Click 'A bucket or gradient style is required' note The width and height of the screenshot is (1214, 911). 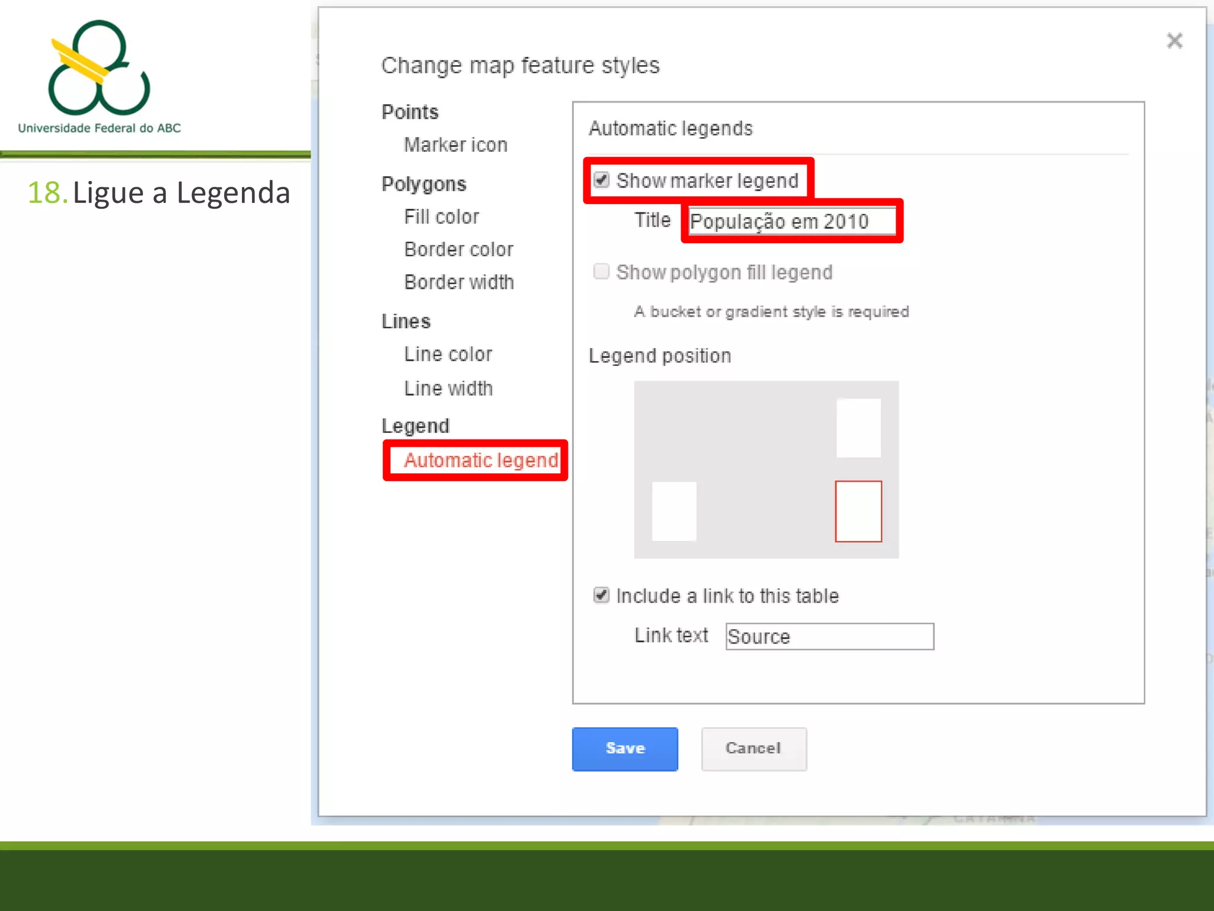771,311
